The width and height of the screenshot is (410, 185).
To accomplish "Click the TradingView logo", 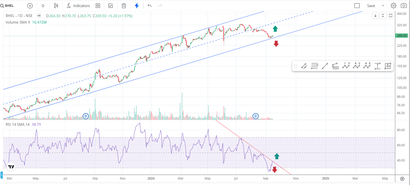I will [x=12, y=167].
